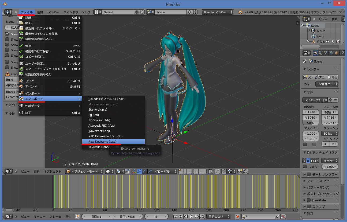
Task: Choose Collada (デフォルト) (.dae) export
Action: tap(113, 99)
